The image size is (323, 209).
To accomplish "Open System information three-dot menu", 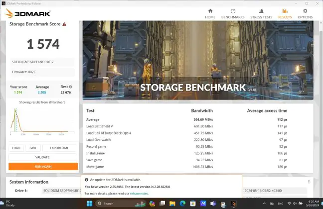I will [x=309, y=182].
